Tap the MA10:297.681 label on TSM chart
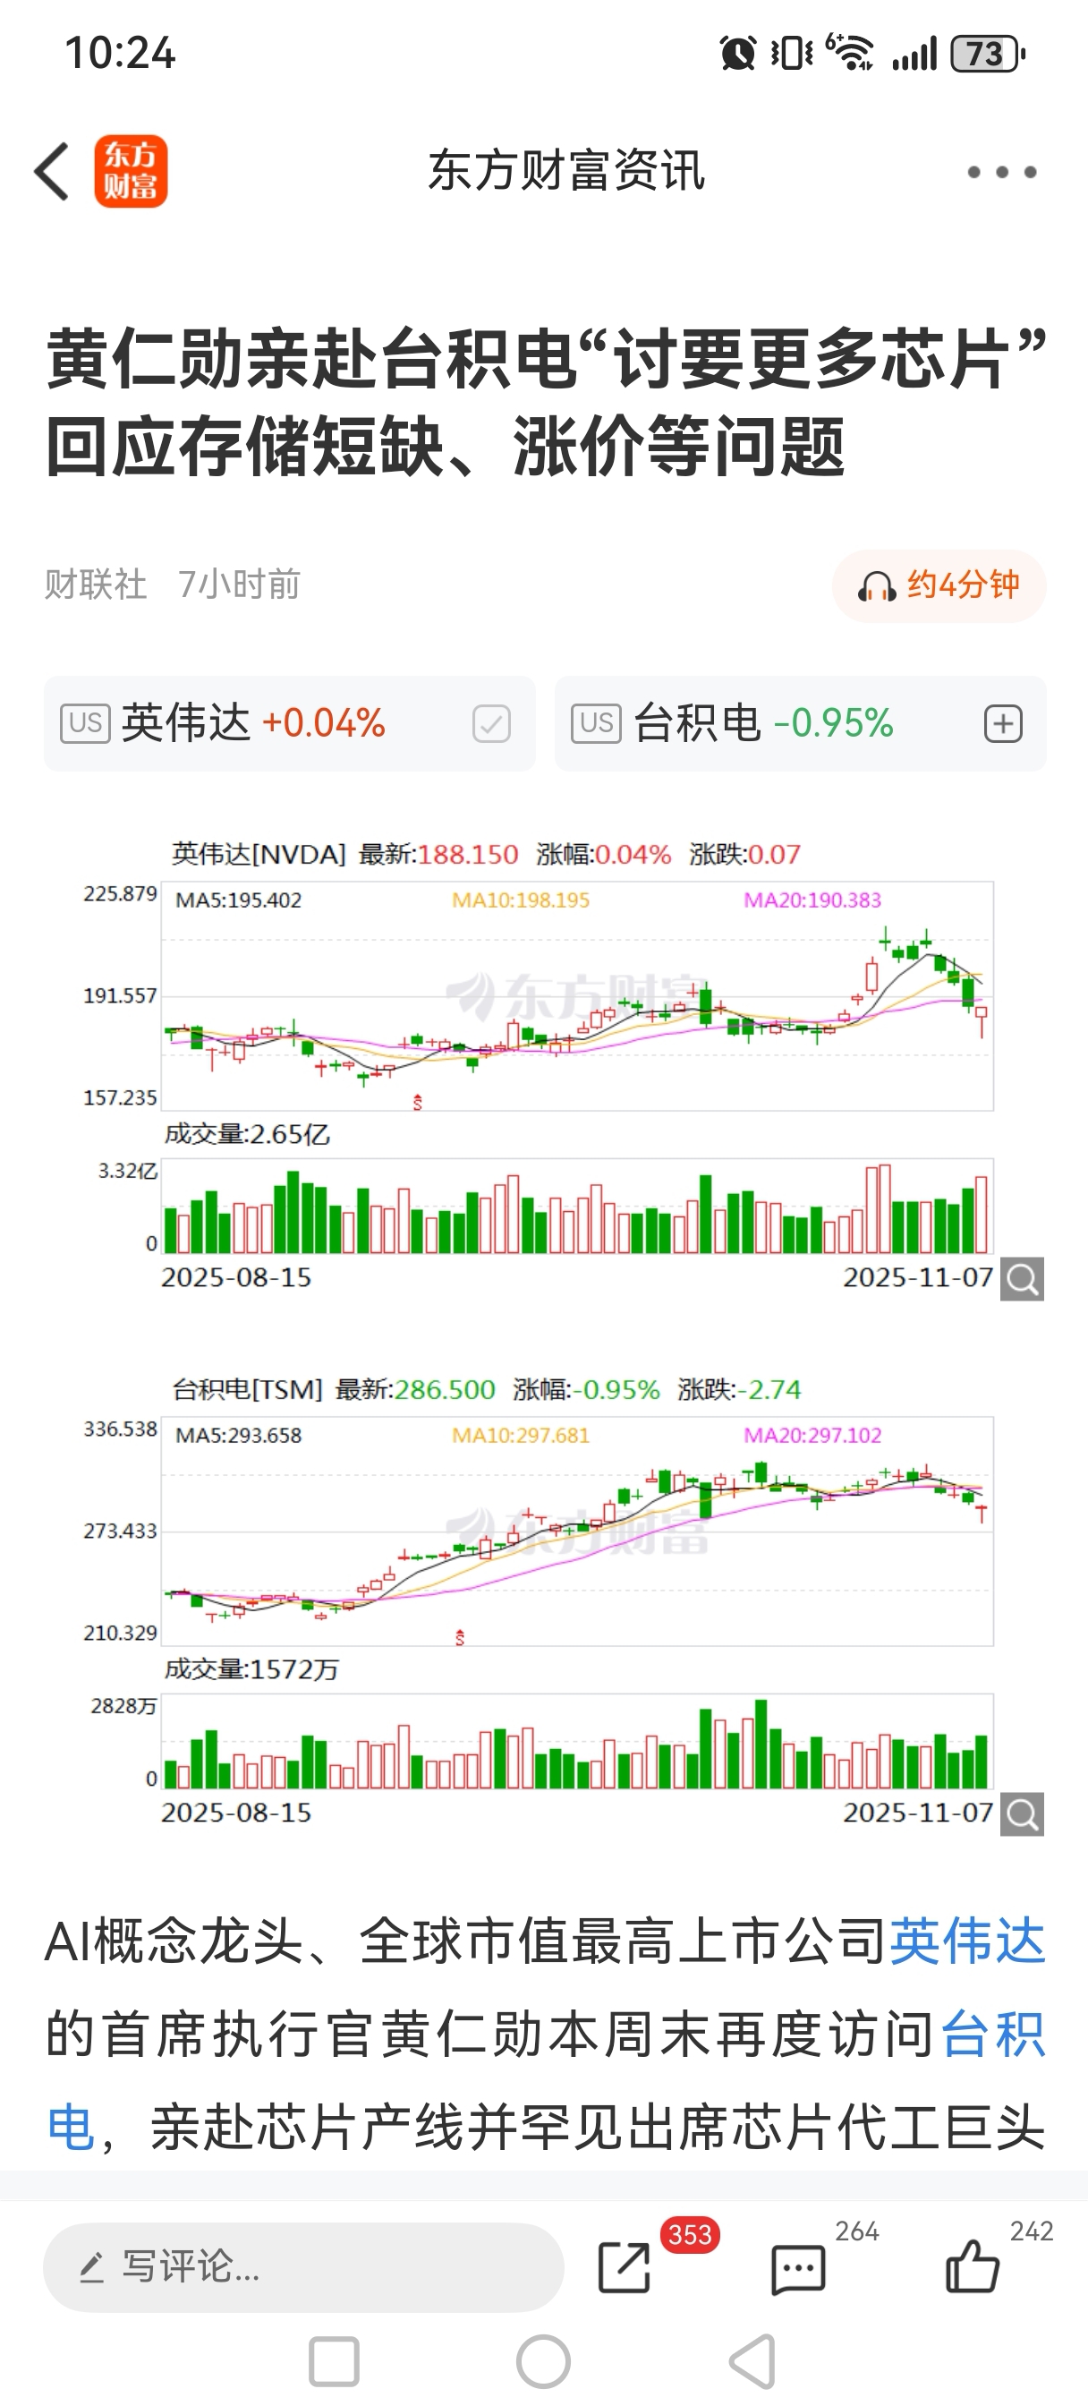 (x=520, y=1436)
